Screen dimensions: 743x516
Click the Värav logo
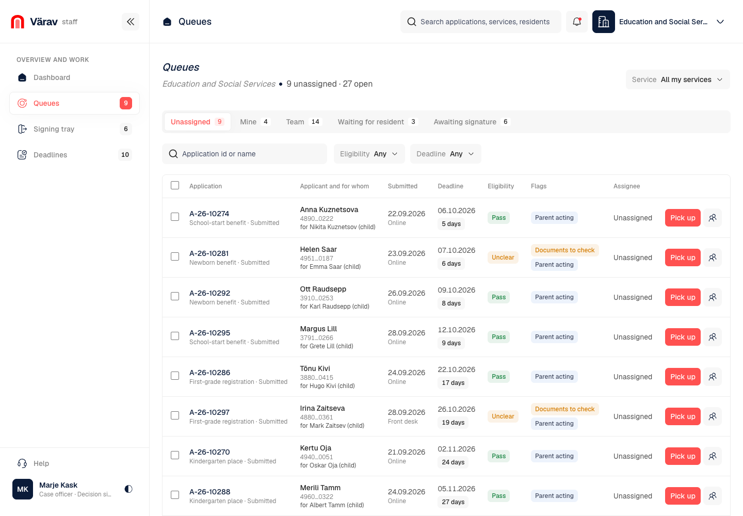point(35,22)
